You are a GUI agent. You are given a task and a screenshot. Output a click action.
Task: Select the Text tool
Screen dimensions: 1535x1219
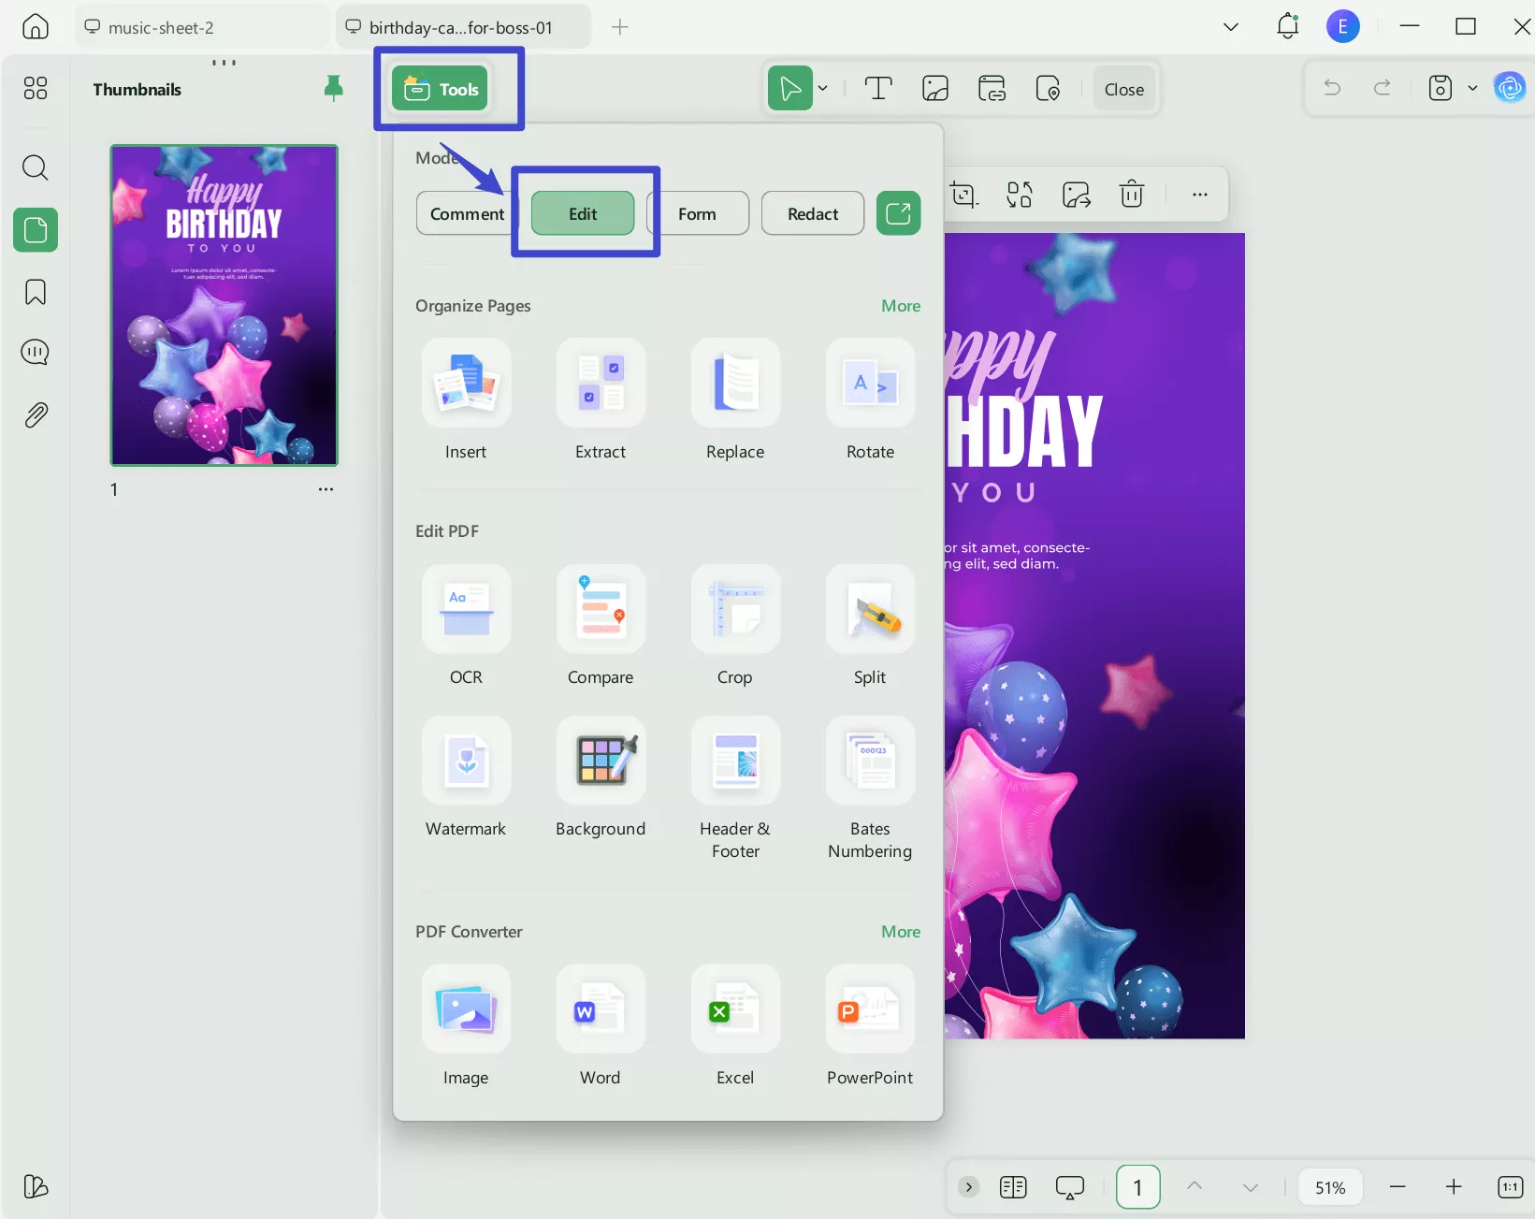tap(877, 88)
